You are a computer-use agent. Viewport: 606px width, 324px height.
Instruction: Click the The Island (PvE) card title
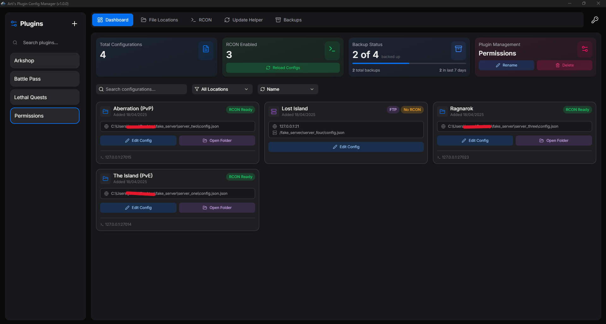pyautogui.click(x=133, y=176)
